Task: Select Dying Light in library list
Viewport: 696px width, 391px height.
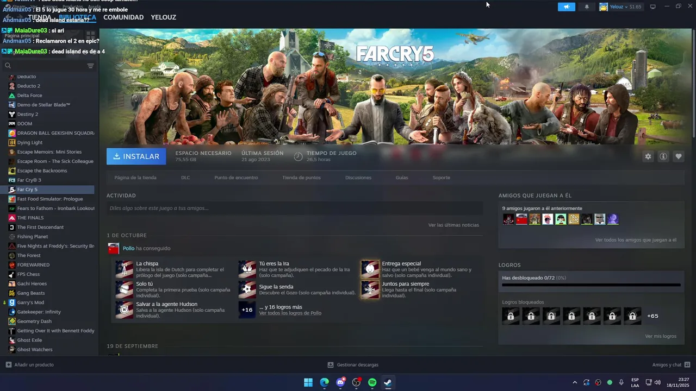Action: tap(48, 142)
